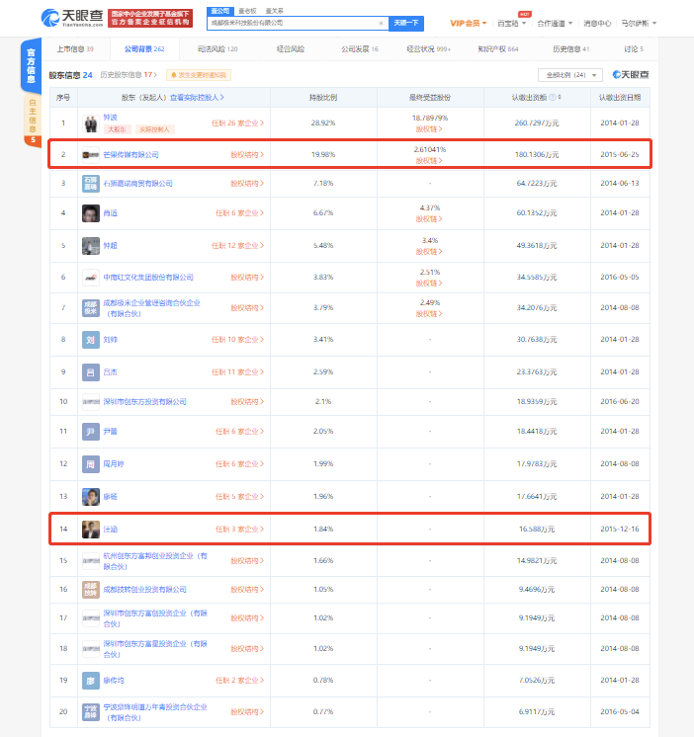Open 任职 10 家企业 for 刘帅
Screen dimensions: 694x737
[x=237, y=340]
